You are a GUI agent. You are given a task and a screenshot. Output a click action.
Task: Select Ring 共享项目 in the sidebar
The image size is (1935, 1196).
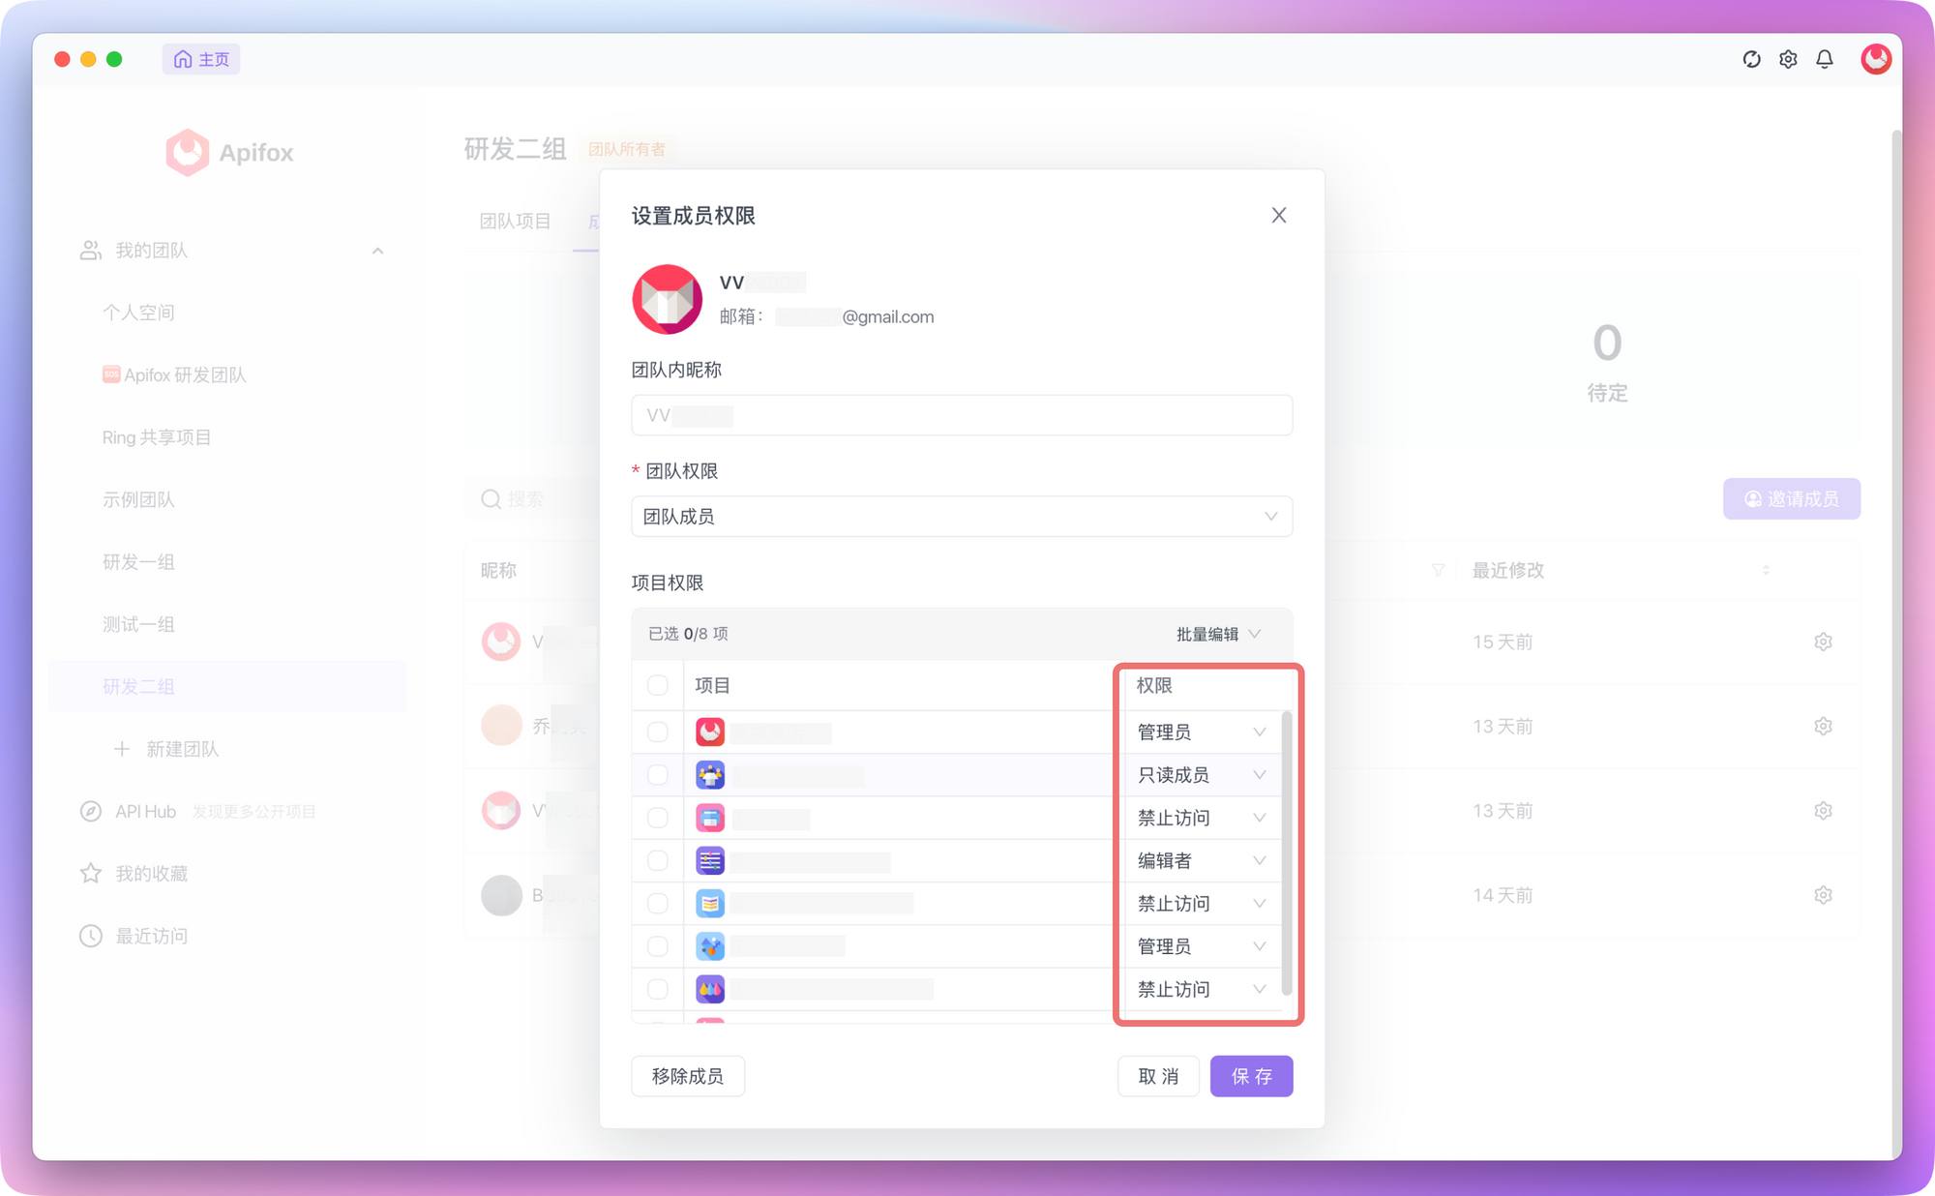point(157,436)
